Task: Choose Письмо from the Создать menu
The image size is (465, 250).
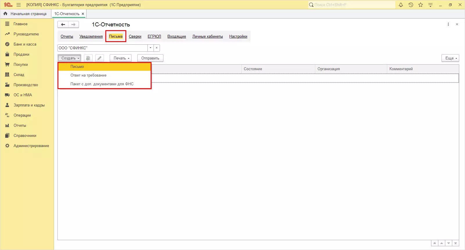Action: click(104, 67)
